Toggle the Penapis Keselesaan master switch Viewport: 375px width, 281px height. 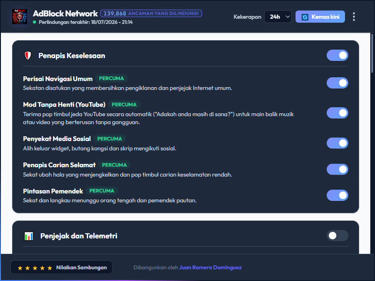click(x=337, y=55)
